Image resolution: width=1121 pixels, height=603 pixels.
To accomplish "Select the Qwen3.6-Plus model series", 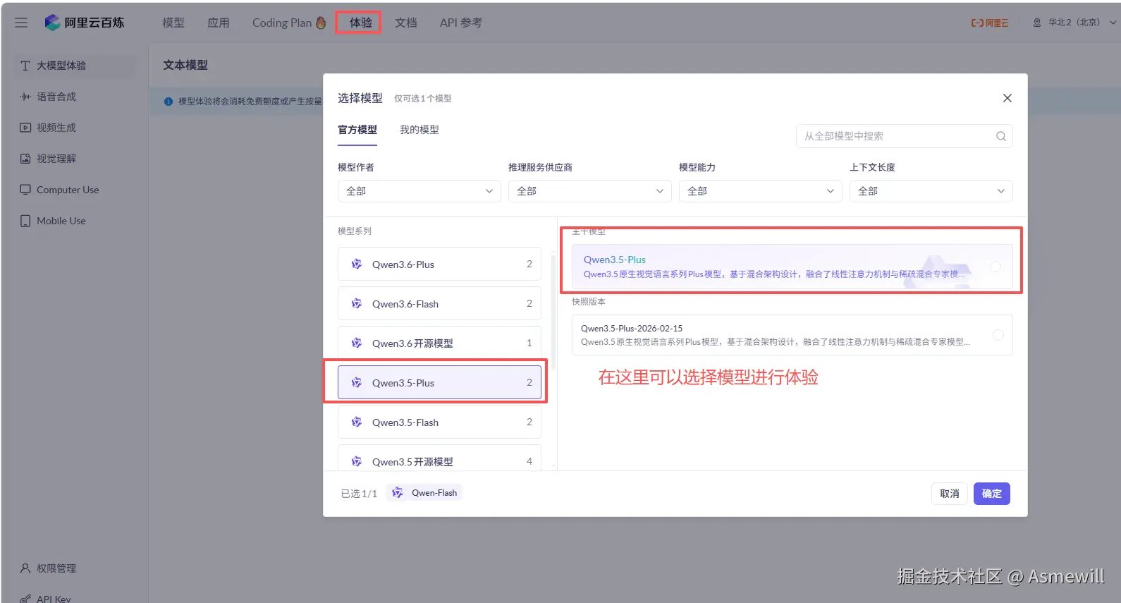I will pyautogui.click(x=439, y=264).
